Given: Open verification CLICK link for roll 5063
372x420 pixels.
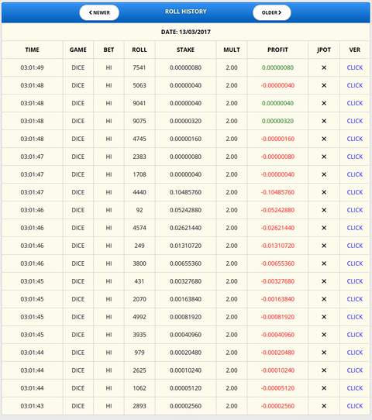Looking at the screenshot, I should click(355, 85).
